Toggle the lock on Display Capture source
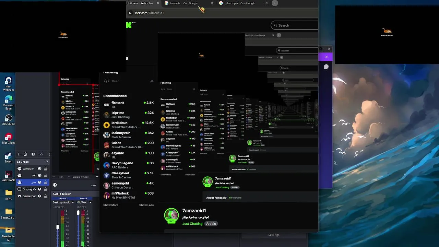The width and height of the screenshot is (439, 247). (x=45, y=189)
